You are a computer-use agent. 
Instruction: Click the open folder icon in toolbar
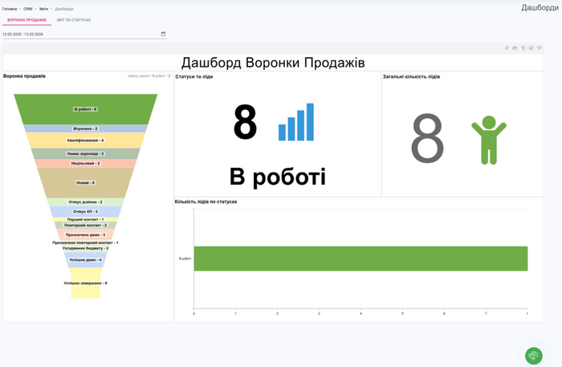[x=515, y=48]
